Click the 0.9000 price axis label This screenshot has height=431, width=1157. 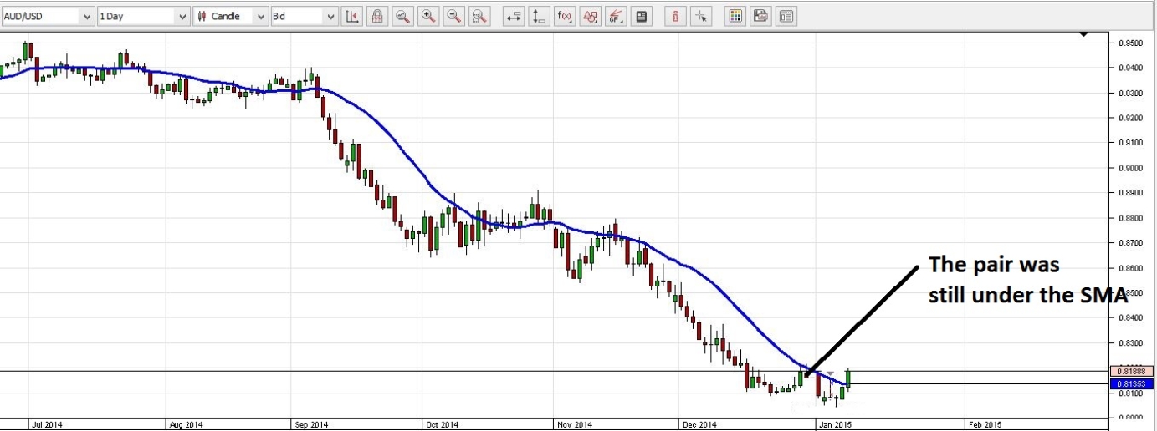(1129, 168)
